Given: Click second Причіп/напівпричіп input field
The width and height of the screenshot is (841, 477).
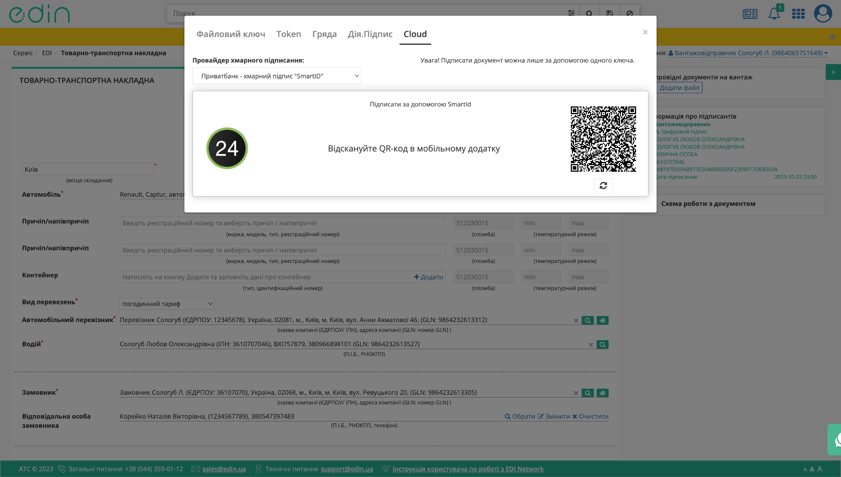Looking at the screenshot, I should [283, 250].
